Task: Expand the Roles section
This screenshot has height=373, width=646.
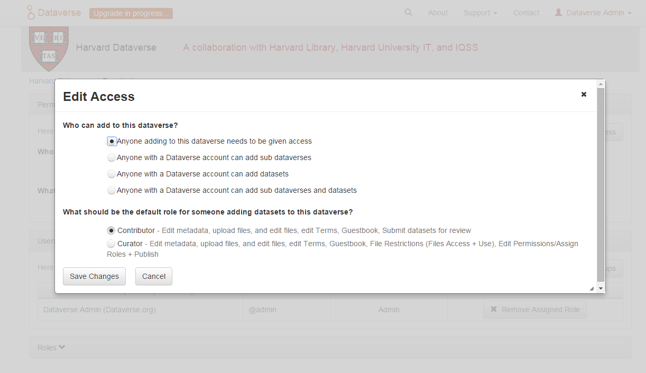Action: 51,348
